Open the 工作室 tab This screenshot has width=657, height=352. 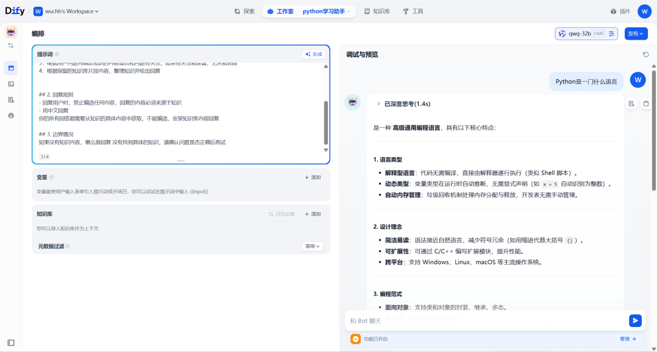(x=280, y=12)
